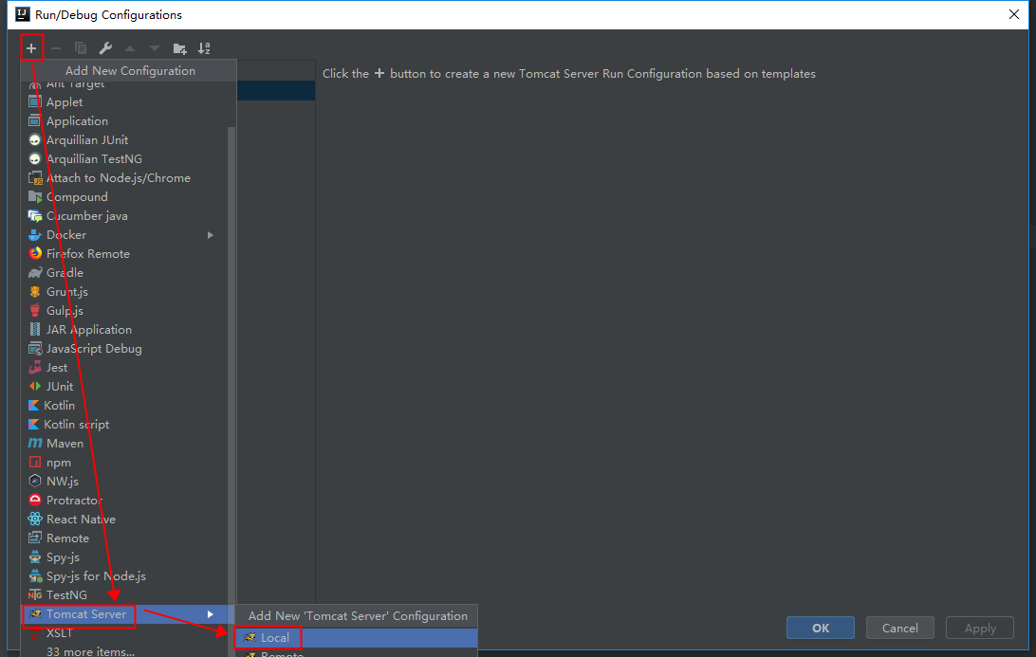Expand the Docker submenu arrow
Viewport: 1036px width, 657px height.
point(210,235)
